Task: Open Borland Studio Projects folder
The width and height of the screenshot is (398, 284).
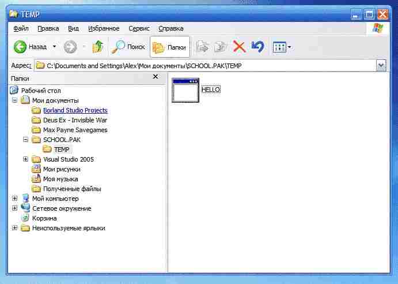Action: point(75,110)
